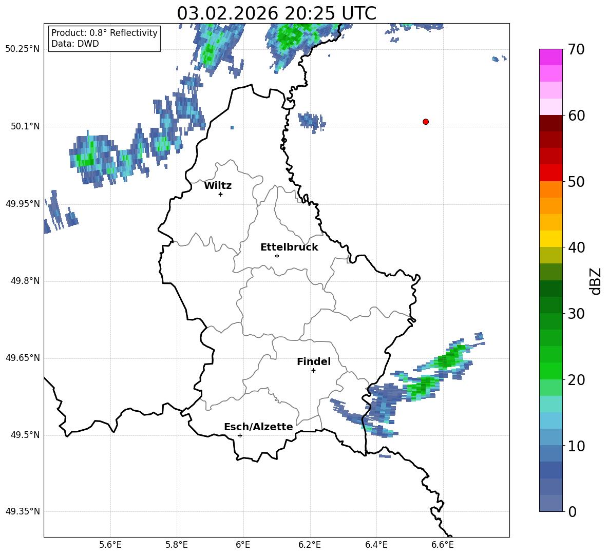Click the bright green colorbar segment at 20
The height and width of the screenshot is (555, 608).
[x=551, y=371]
